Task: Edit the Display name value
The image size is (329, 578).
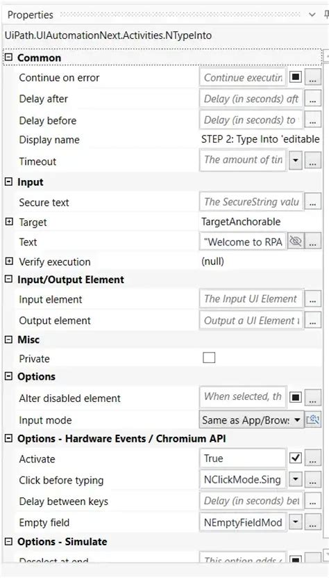Action: tap(260, 139)
